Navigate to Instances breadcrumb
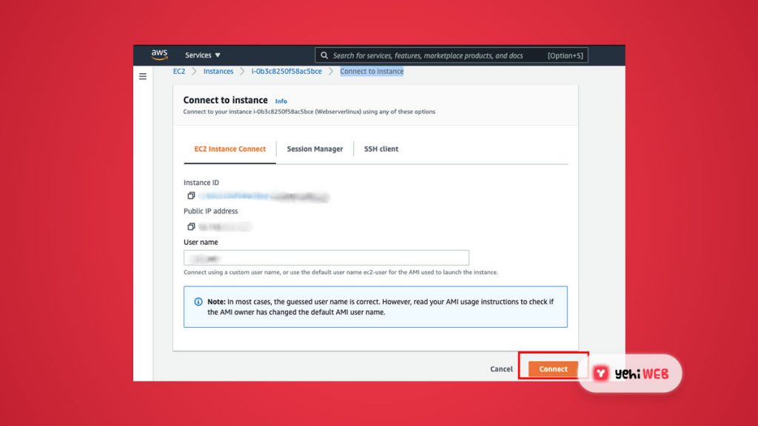758x426 pixels. (218, 72)
